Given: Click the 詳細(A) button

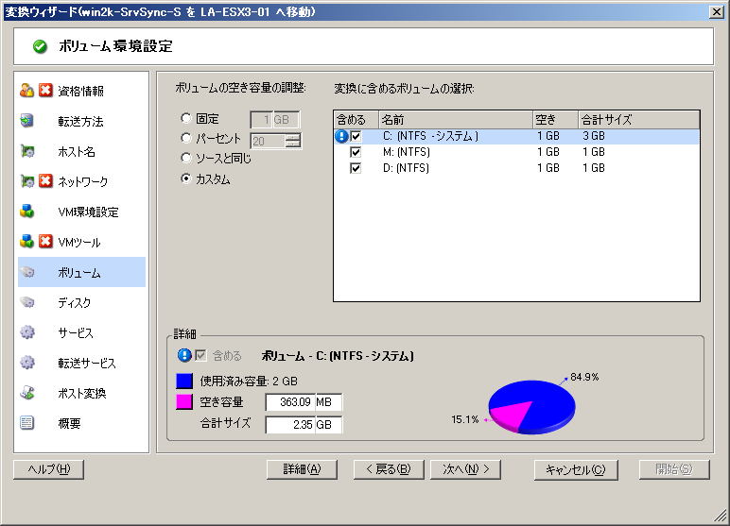Looking at the screenshot, I should pyautogui.click(x=303, y=469).
